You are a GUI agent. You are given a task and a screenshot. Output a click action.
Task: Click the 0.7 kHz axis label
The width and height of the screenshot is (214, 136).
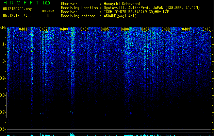pyautogui.click(x=3, y=112)
